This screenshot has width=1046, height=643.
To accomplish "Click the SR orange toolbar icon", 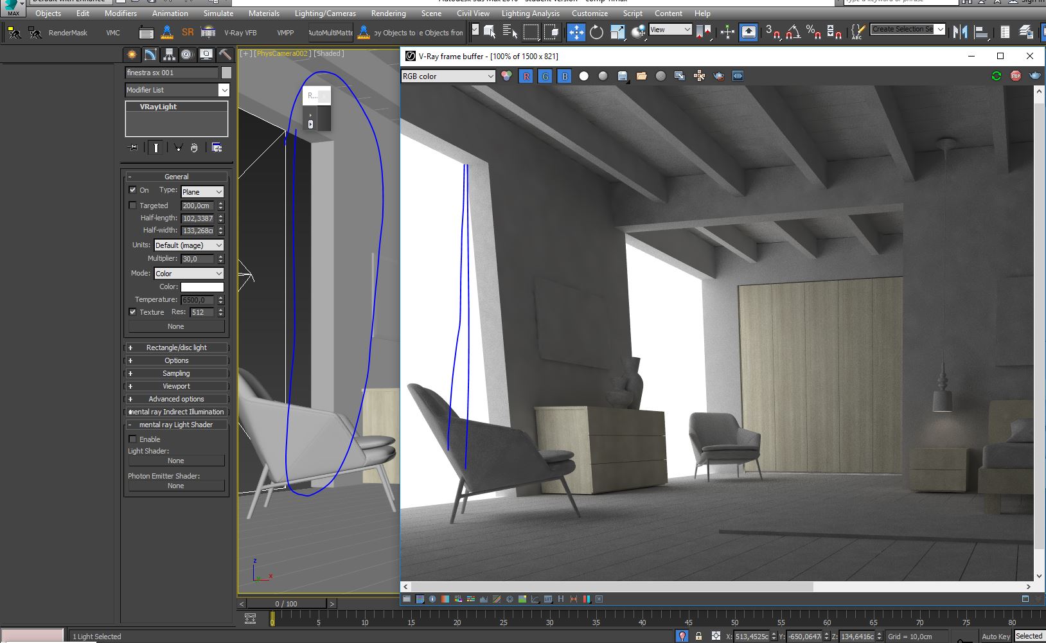I will (188, 31).
